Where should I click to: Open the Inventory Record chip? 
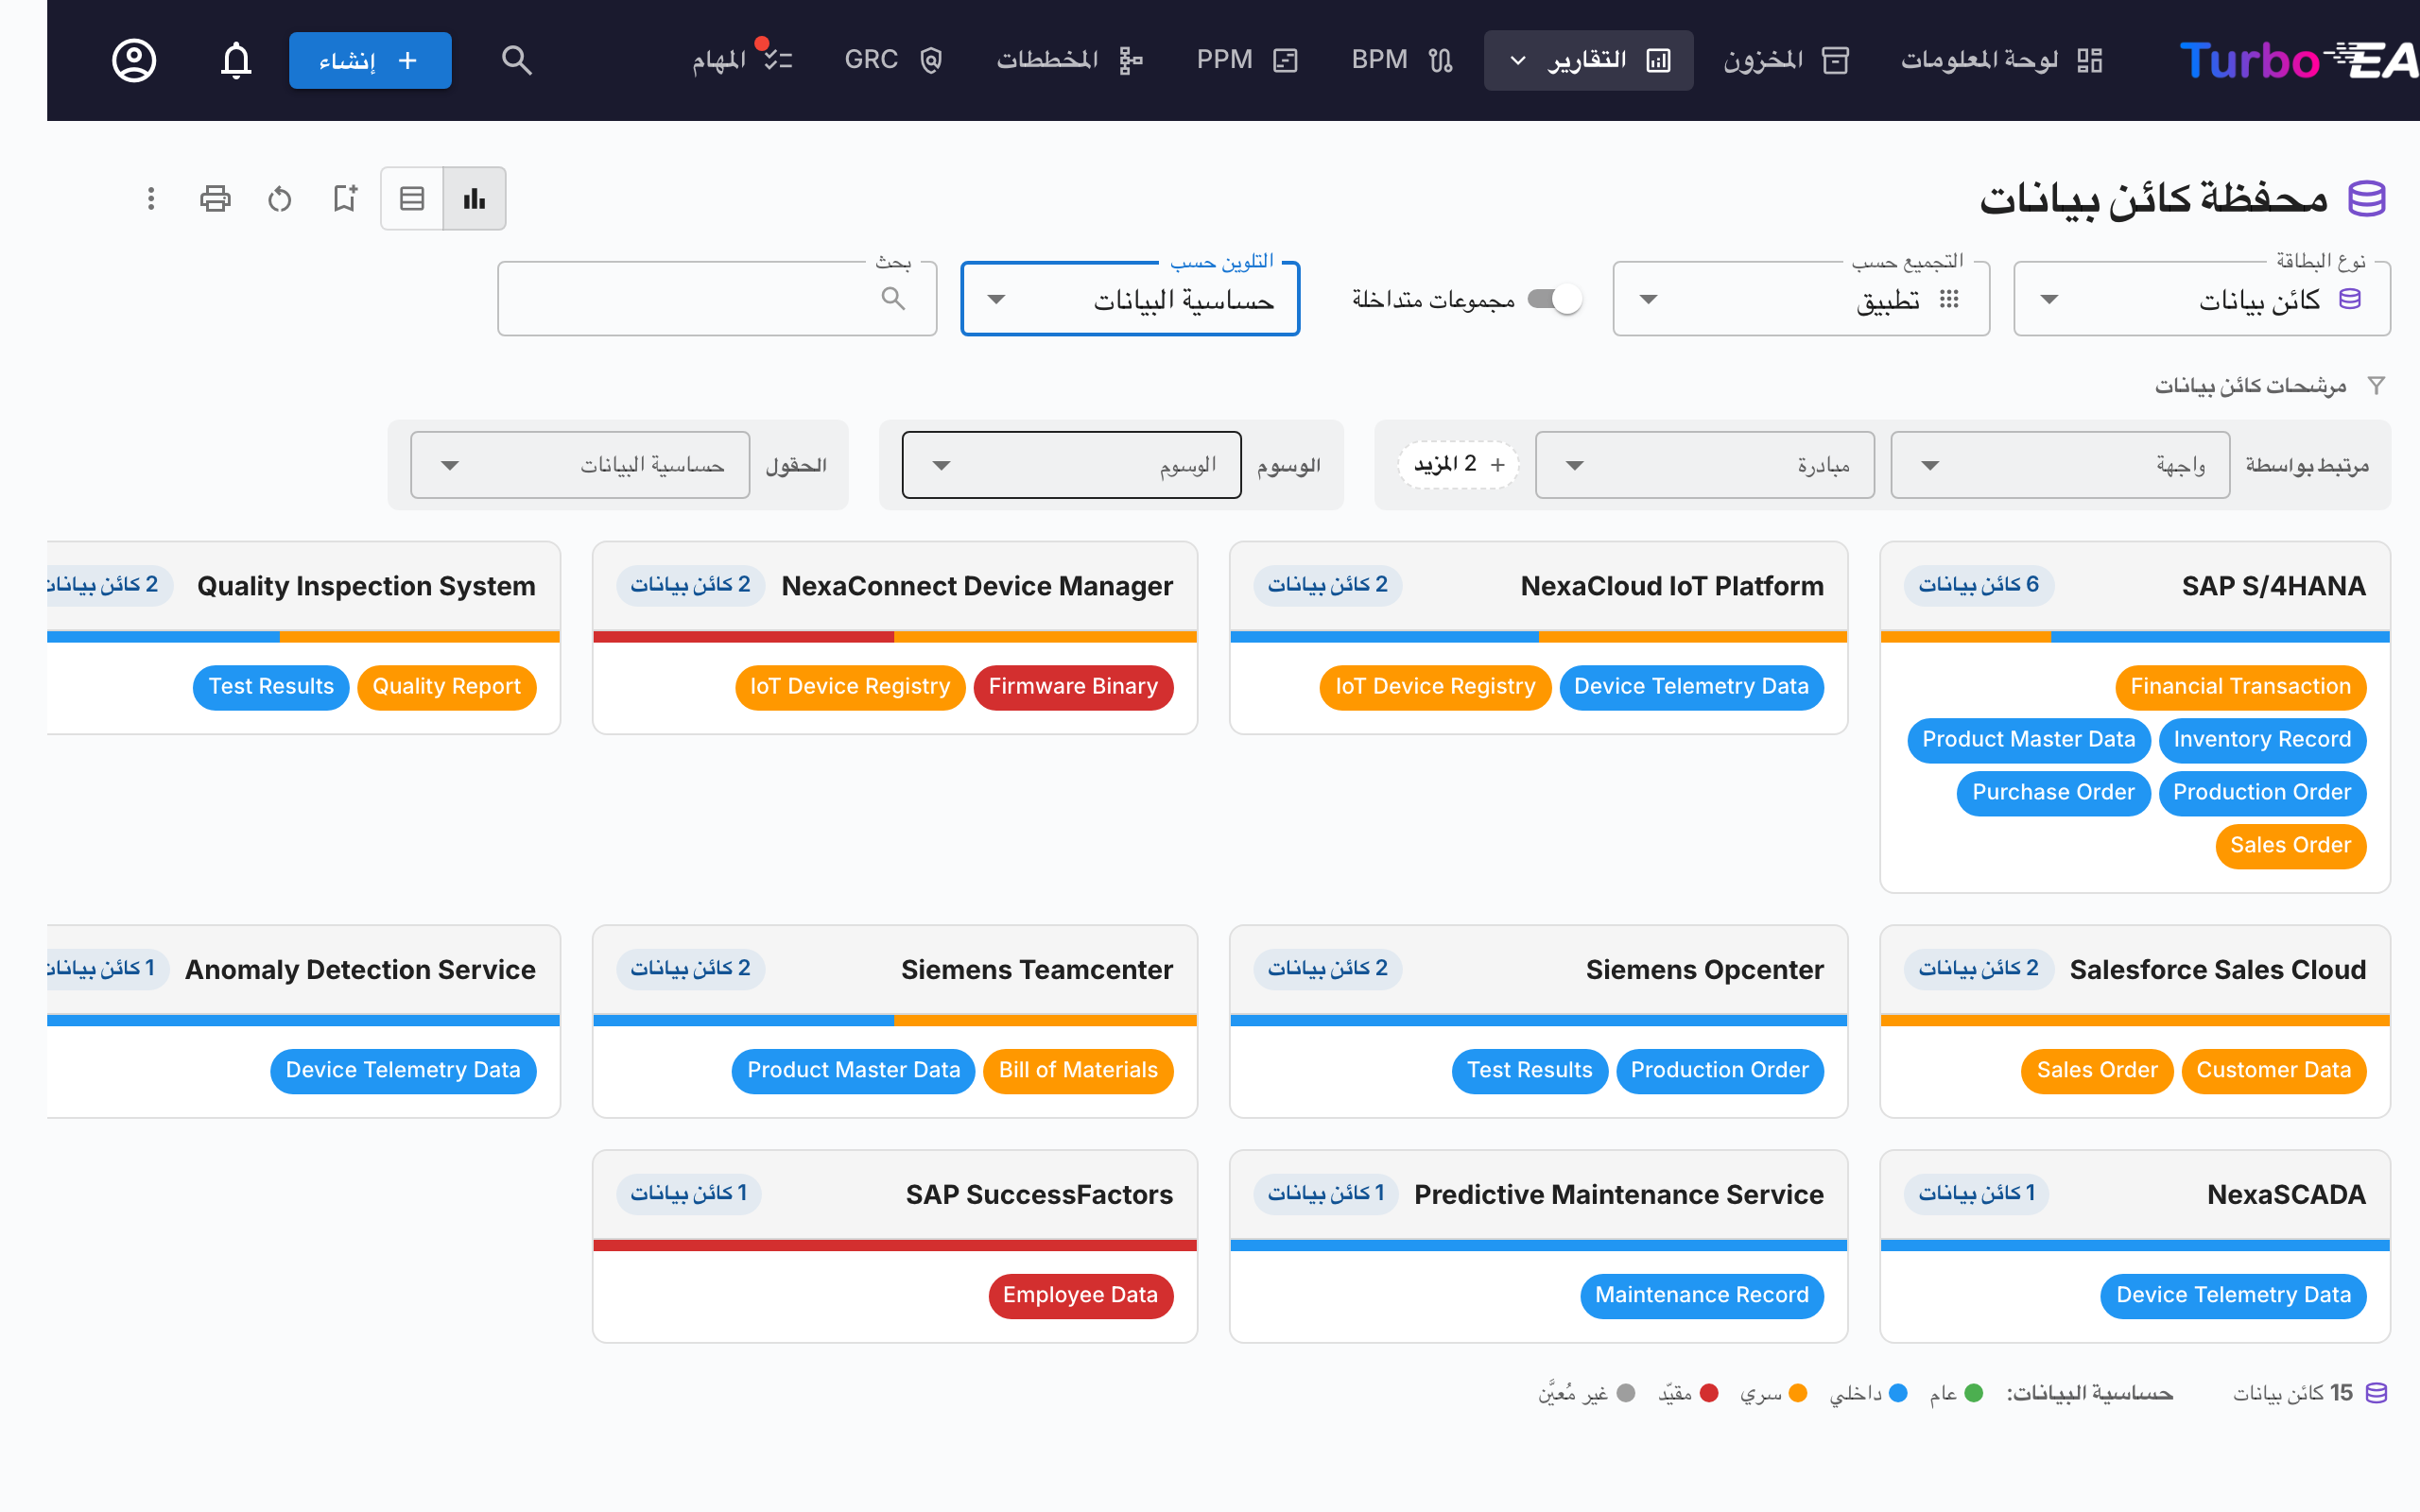click(x=2262, y=740)
